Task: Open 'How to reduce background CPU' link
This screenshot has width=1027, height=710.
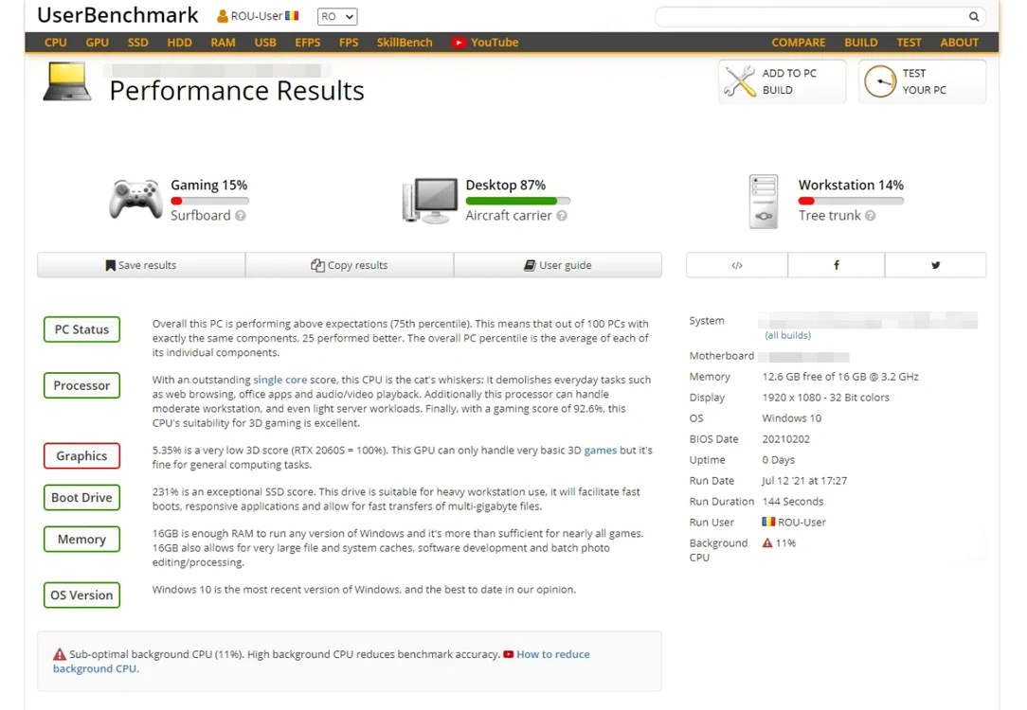Action: click(552, 654)
